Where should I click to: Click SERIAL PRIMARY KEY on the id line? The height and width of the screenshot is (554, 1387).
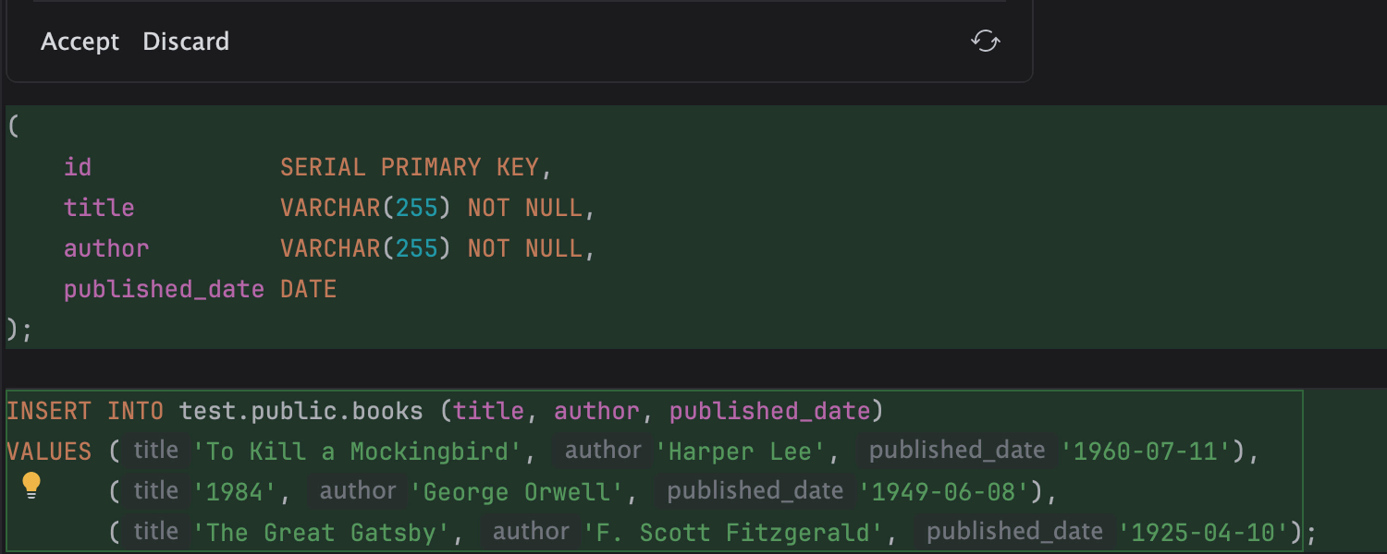411,166
